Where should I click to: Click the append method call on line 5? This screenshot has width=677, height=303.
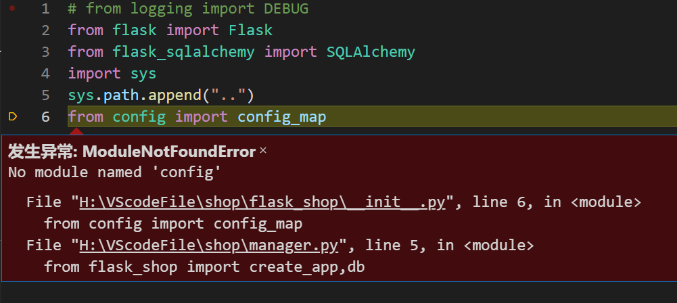pyautogui.click(x=175, y=95)
